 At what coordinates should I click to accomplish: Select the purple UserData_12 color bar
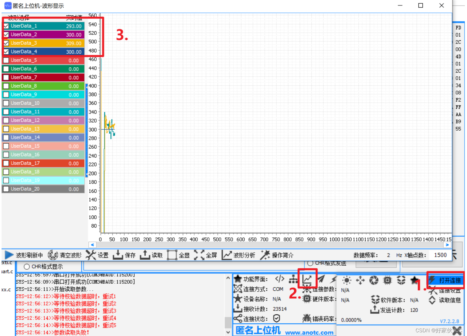[x=43, y=120]
